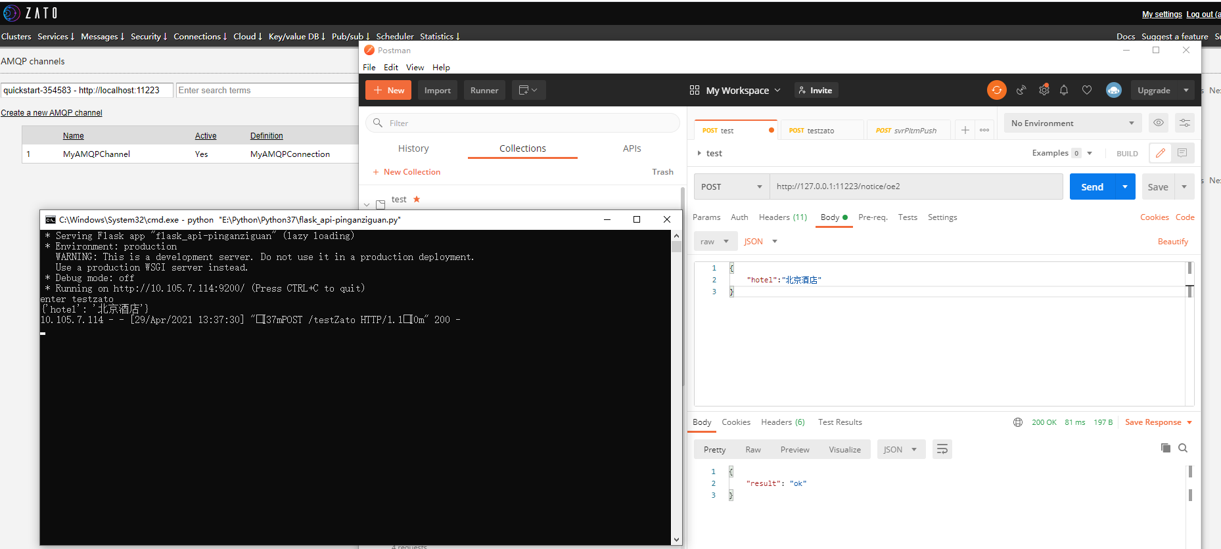Add a new request tab with plus icon
1221x549 pixels.
coord(965,130)
